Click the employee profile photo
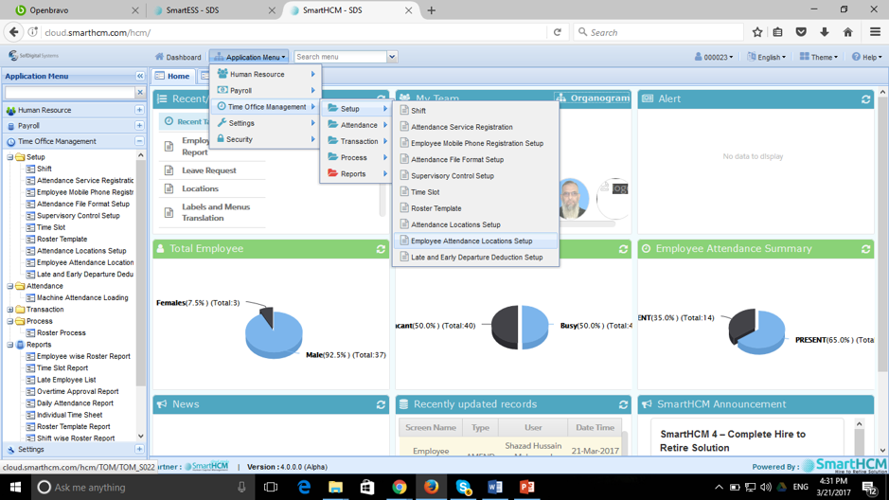 pyautogui.click(x=573, y=199)
